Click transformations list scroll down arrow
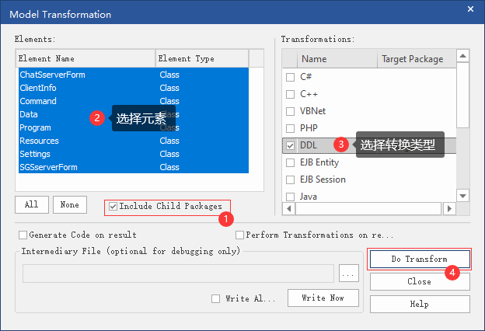Viewport: 485px width, 331px height. (462, 196)
